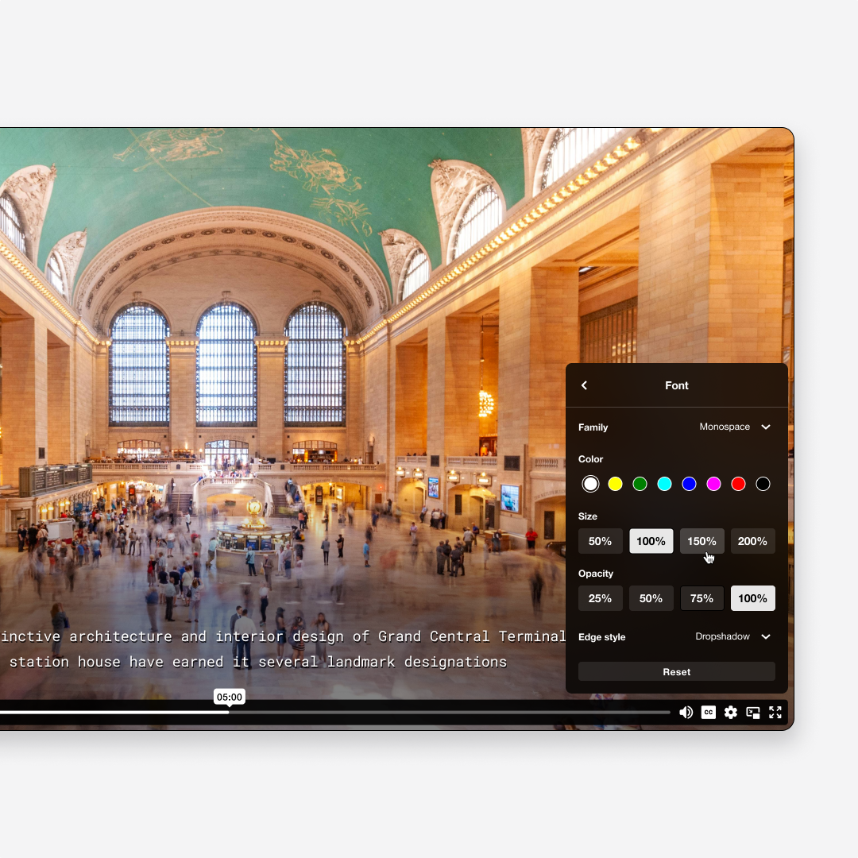
Task: Open the Family Monospace dropdown
Action: (734, 427)
